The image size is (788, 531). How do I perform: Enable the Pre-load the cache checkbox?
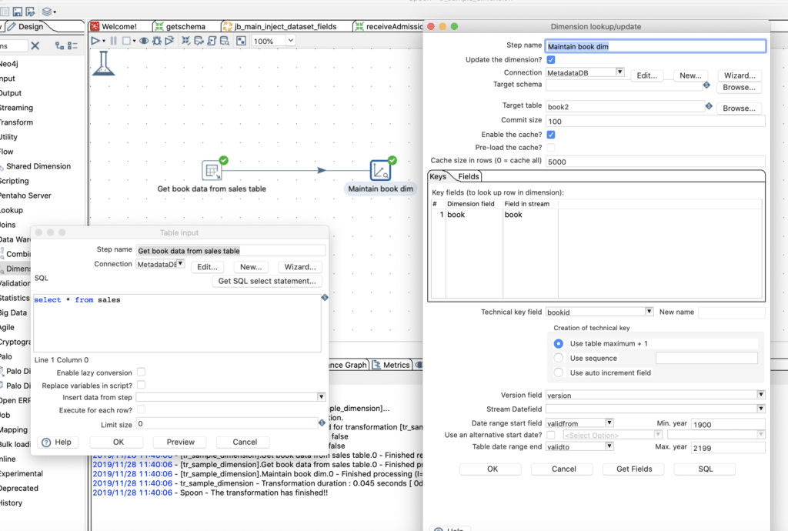point(551,147)
